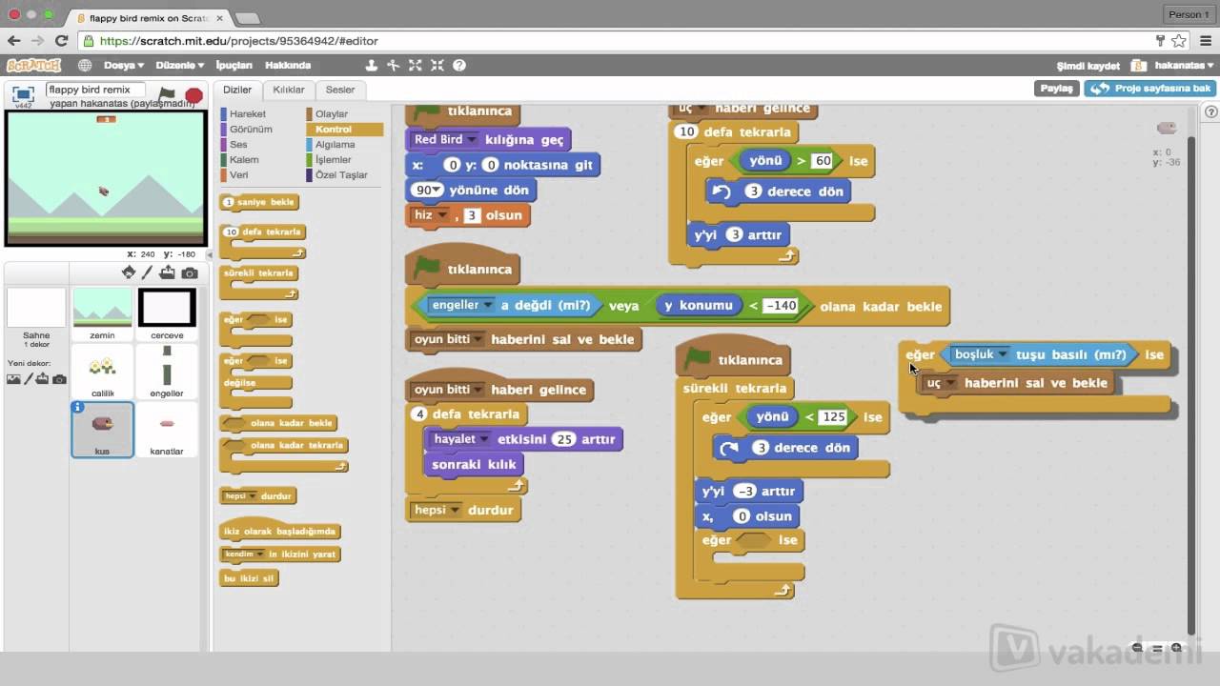
Task: Paint a new sprite with the brush icon
Action: [x=148, y=273]
